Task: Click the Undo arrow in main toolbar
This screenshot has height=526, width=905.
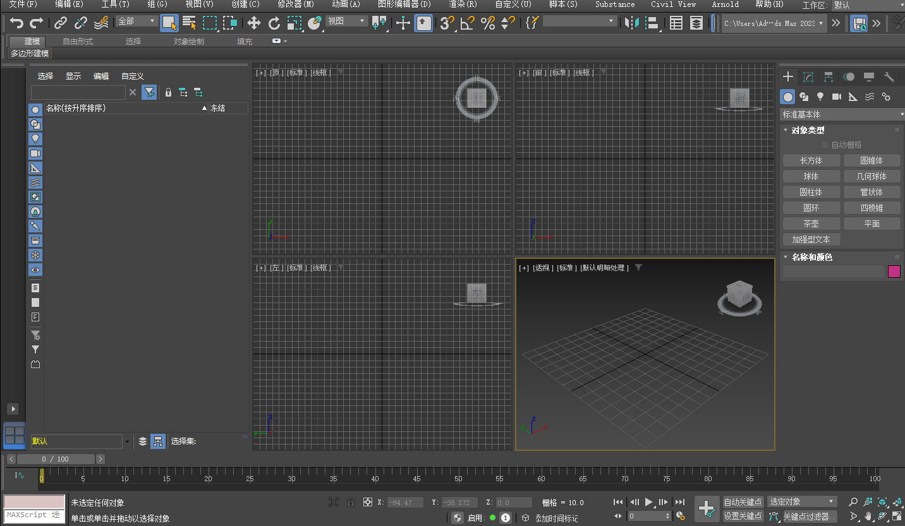Action: 16,23
